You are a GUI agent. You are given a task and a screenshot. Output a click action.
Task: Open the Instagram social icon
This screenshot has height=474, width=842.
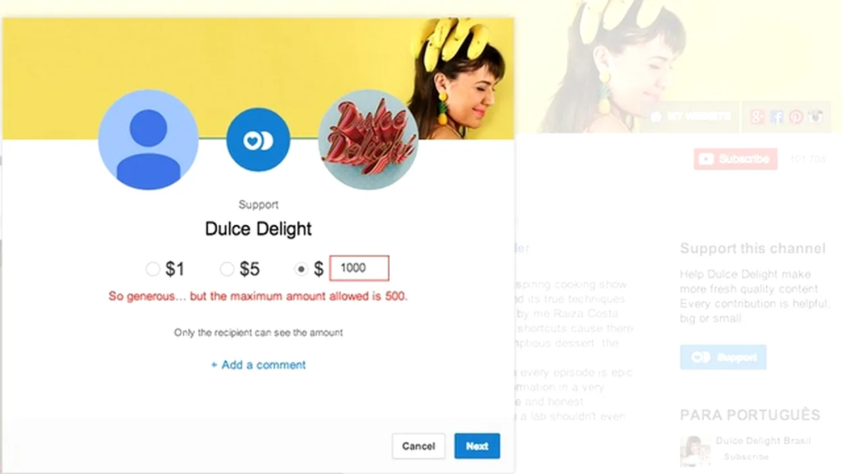click(816, 116)
